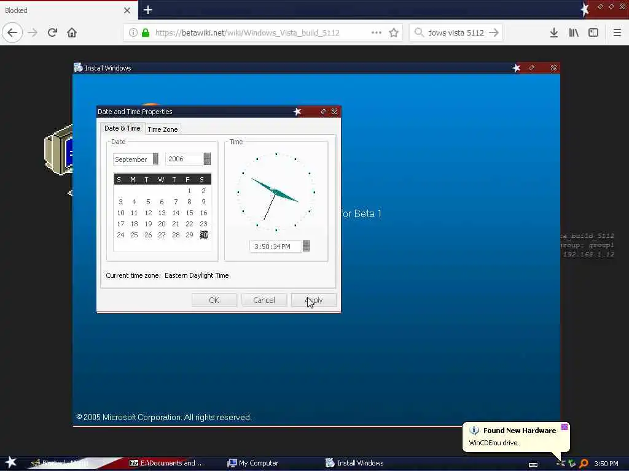Click the star icon in Date and Time title bar
This screenshot has width=629, height=471.
point(297,112)
